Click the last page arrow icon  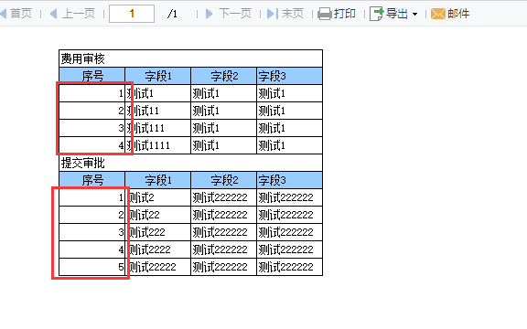[273, 14]
